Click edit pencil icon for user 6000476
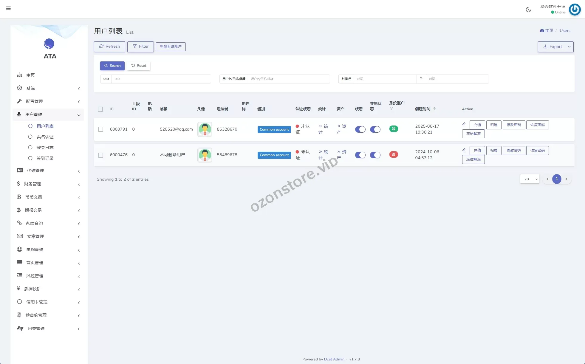 (464, 150)
